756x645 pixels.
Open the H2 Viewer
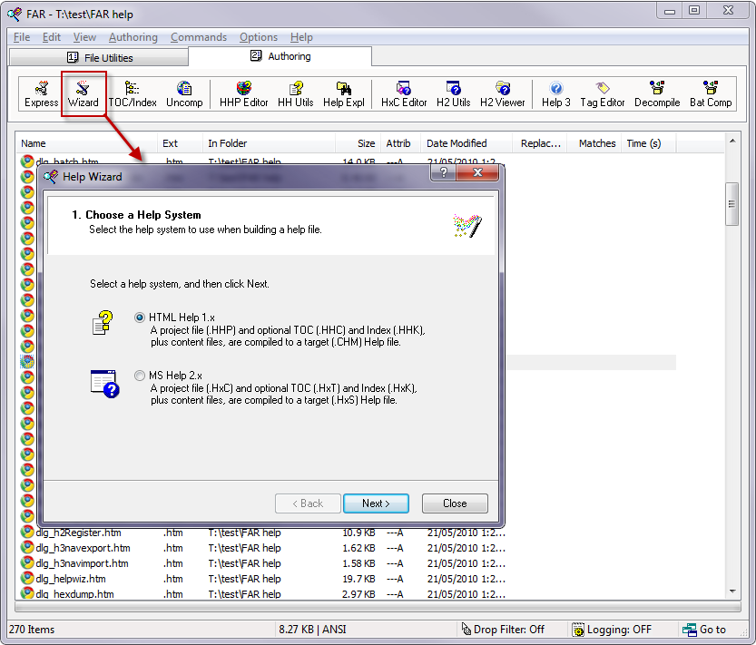[503, 94]
